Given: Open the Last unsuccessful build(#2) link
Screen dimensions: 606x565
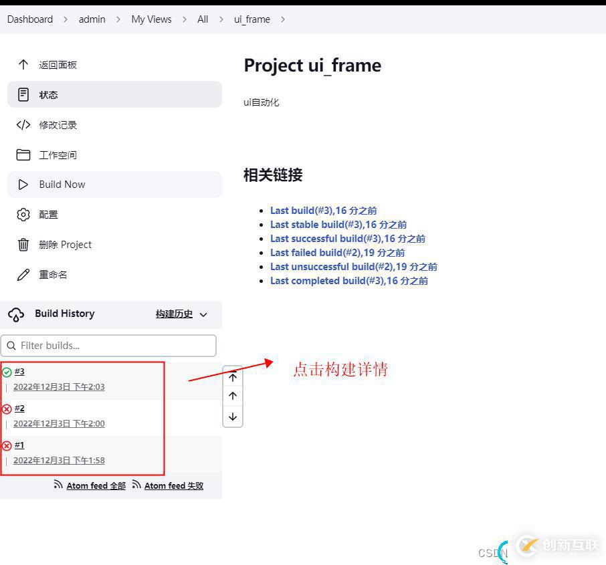Looking at the screenshot, I should 354,267.
